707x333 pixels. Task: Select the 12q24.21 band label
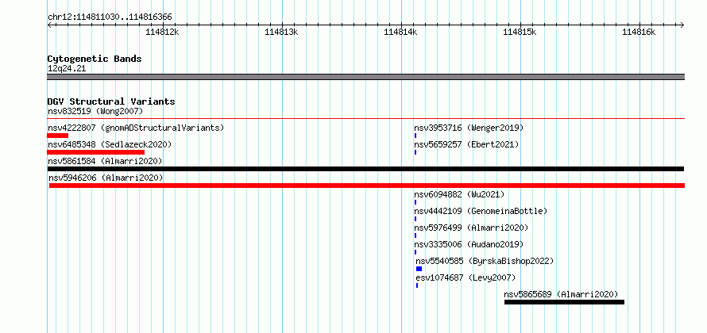point(67,69)
